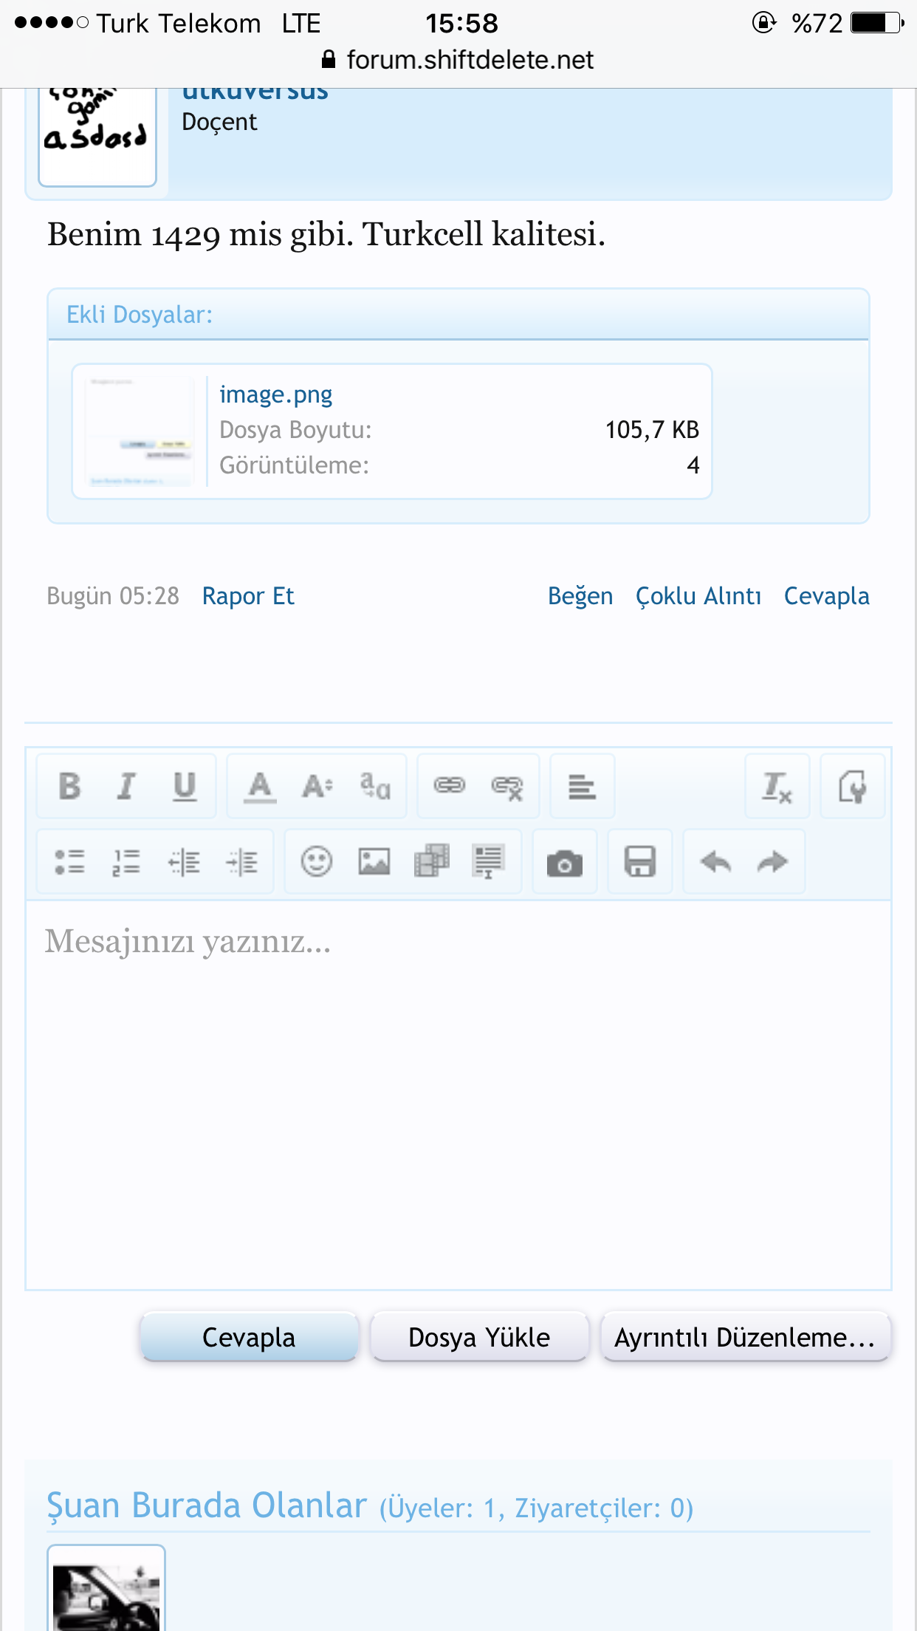This screenshot has height=1631, width=917.
Task: Open the text color dropdown
Action: 260,786
